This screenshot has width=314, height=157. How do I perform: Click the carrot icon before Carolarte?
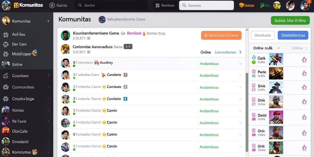(103, 75)
